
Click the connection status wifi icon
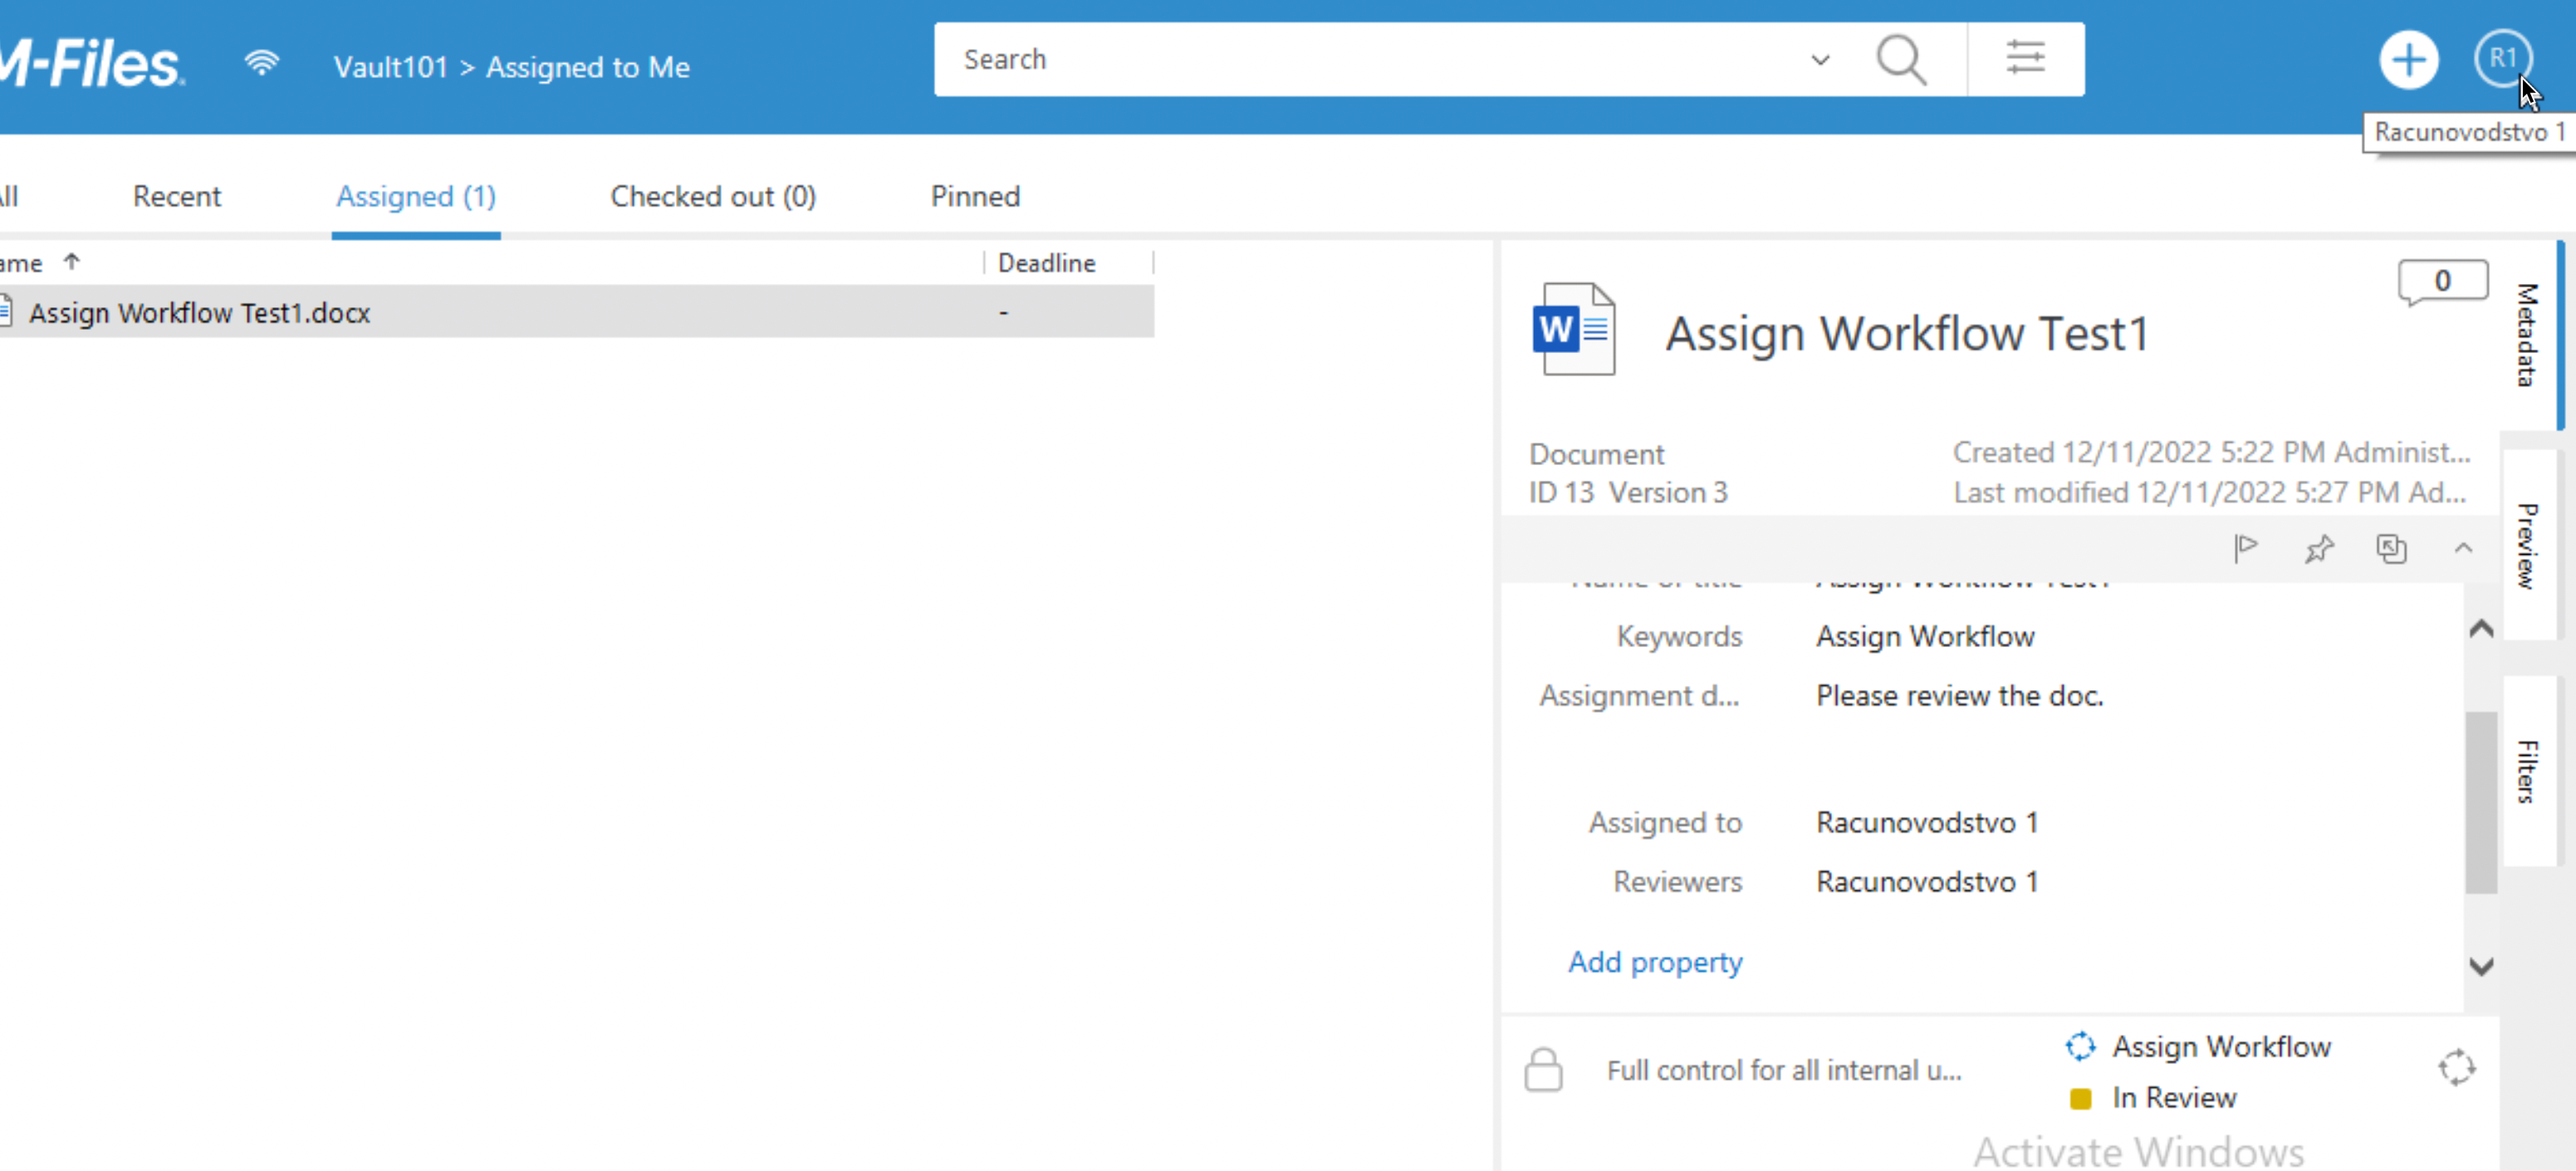pyautogui.click(x=261, y=63)
